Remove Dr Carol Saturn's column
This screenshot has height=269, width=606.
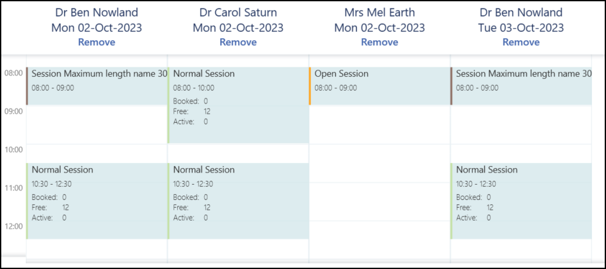pyautogui.click(x=238, y=42)
